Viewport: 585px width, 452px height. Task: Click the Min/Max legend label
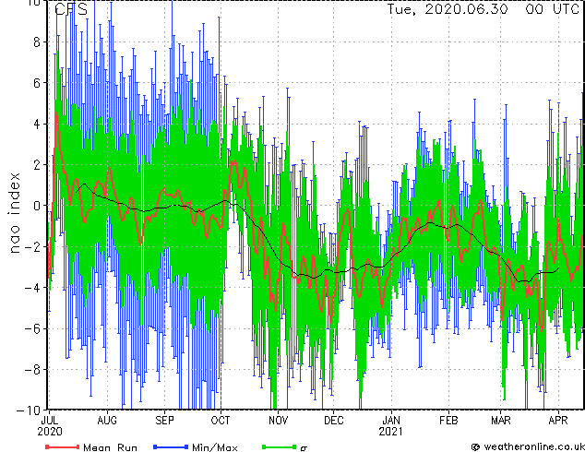tap(214, 447)
